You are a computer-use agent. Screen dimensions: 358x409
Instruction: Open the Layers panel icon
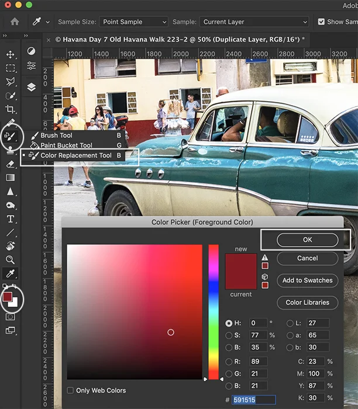click(x=31, y=86)
